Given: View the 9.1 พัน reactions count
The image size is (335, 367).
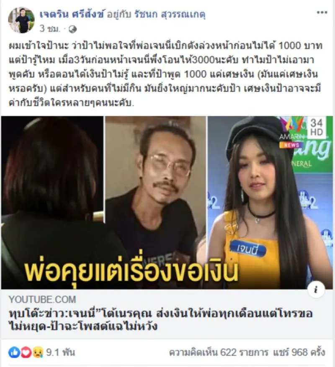Looking at the screenshot, I should [x=60, y=352].
